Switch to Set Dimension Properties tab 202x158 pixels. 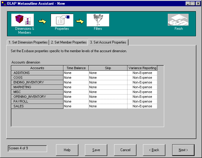pyautogui.click(x=28, y=42)
